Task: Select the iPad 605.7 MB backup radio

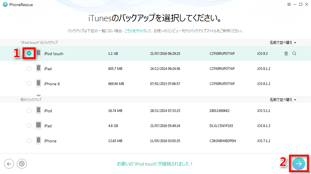Action: (x=29, y=68)
